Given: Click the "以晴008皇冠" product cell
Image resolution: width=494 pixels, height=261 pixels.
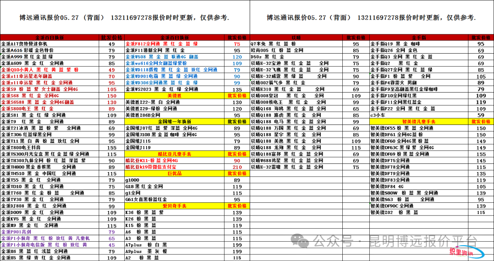Looking at the screenshot, I should [296, 96].
